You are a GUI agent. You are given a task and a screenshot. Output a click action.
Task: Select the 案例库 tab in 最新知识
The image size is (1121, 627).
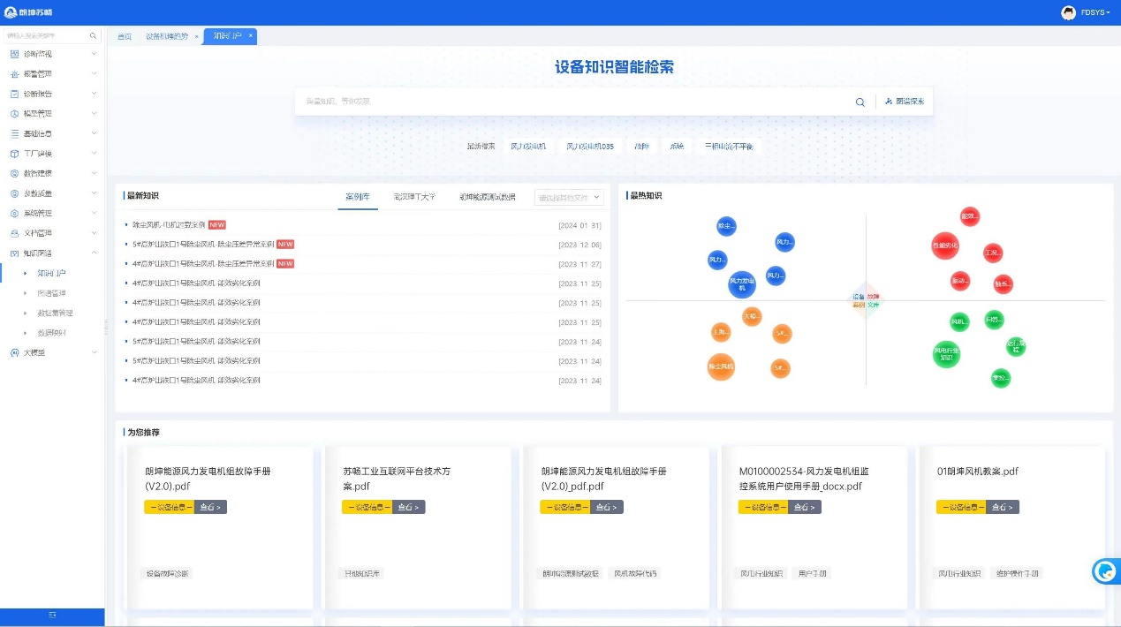[x=359, y=198]
